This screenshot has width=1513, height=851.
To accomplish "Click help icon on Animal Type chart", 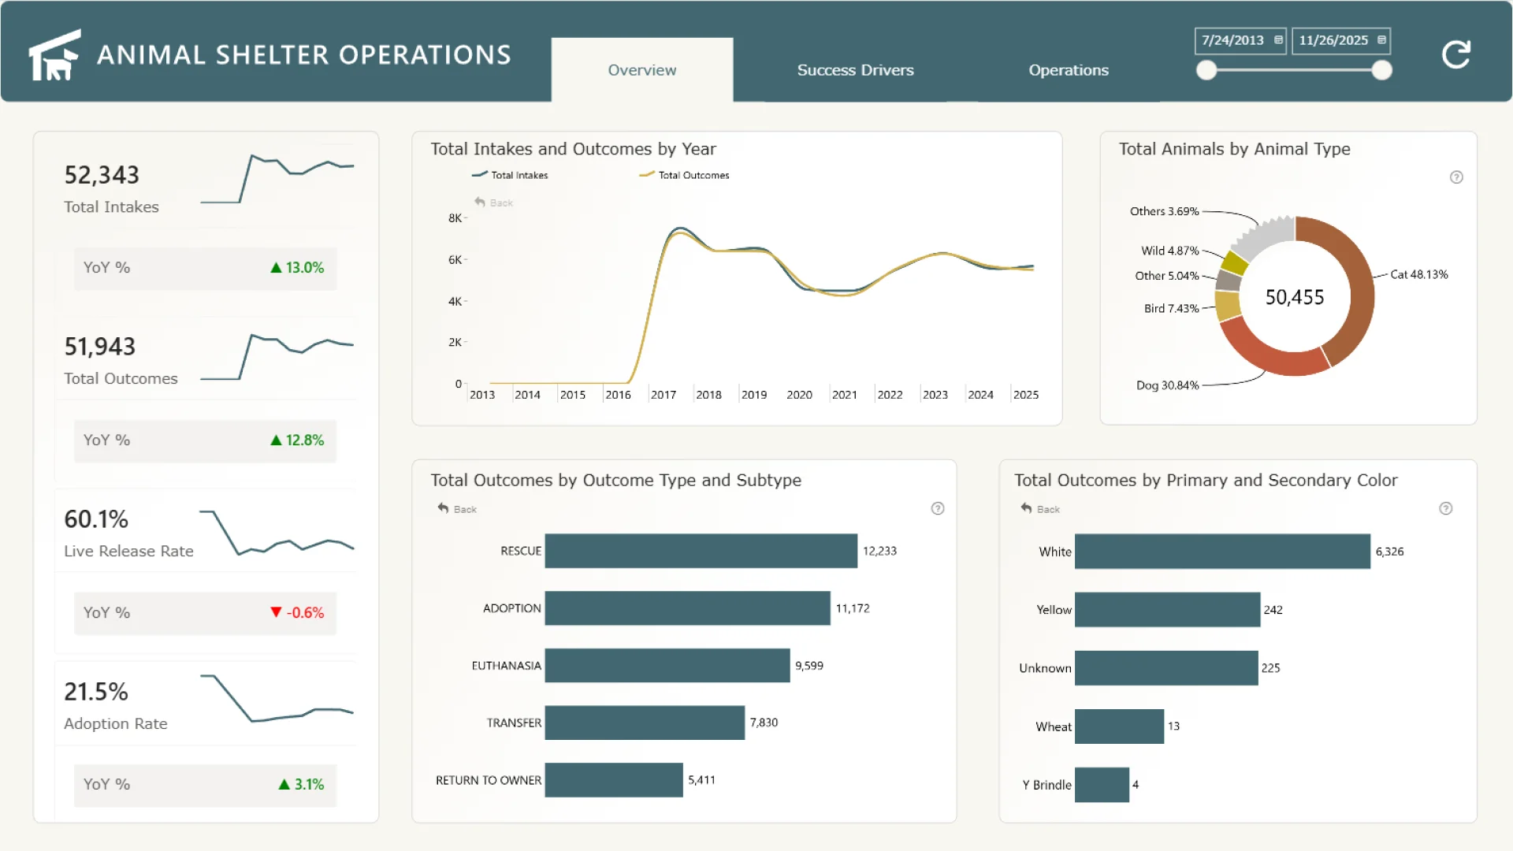I will coord(1456,177).
